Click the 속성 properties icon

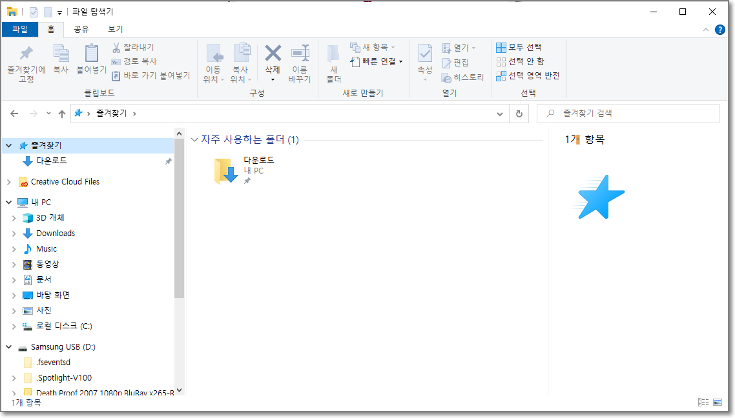(425, 54)
